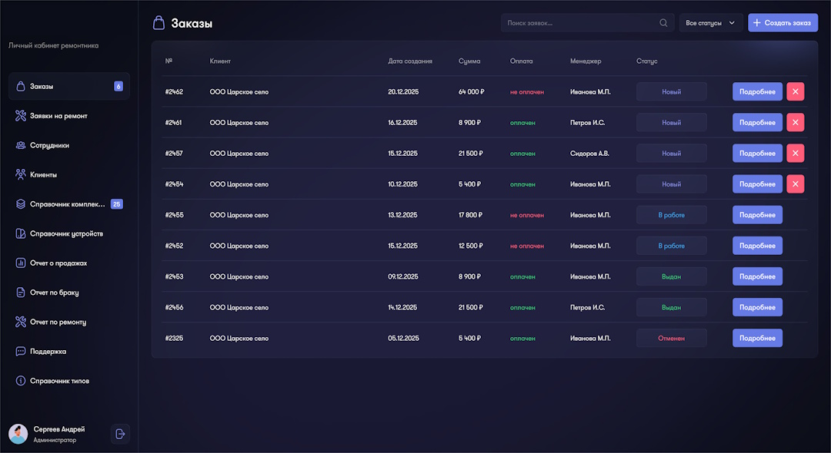
Task: Click the bag icon beside Заказы heading
Action: pos(159,23)
